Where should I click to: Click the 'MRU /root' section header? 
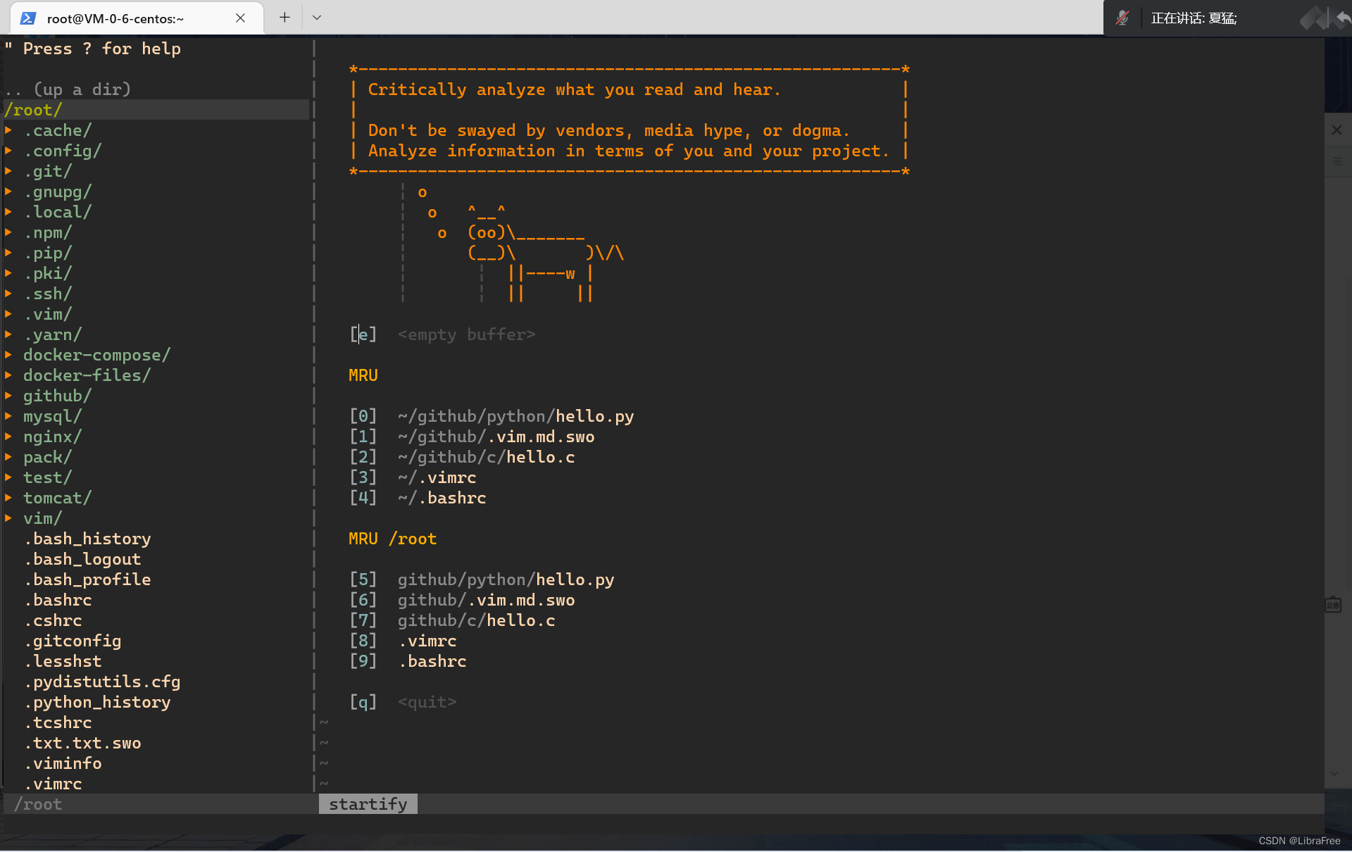point(393,539)
